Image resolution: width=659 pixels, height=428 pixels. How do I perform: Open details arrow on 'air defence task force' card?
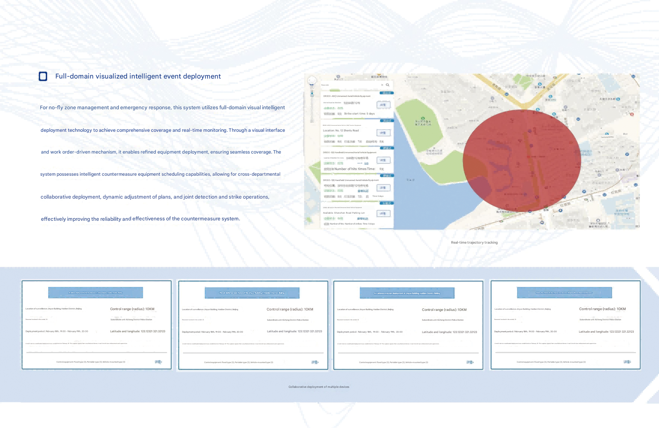[315, 362]
